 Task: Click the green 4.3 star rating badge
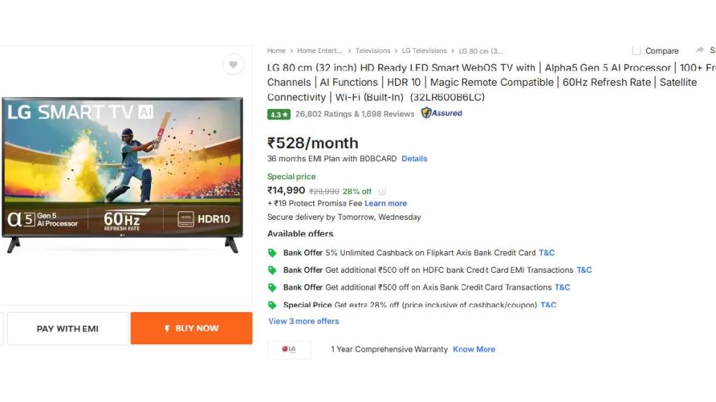pyautogui.click(x=278, y=114)
